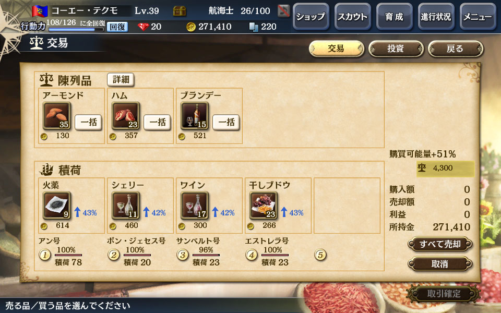501x313 pixels.
Task: Open the ショップ shop
Action: pos(311,17)
